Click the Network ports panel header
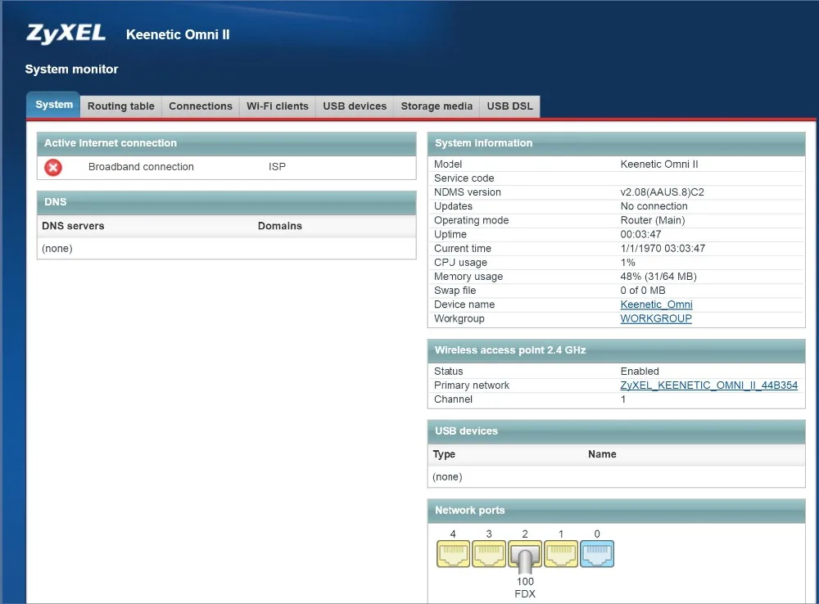Screen dimensions: 819x604 [x=617, y=511]
